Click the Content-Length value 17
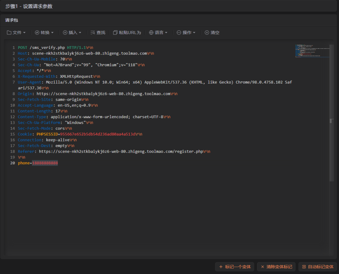 (58, 111)
